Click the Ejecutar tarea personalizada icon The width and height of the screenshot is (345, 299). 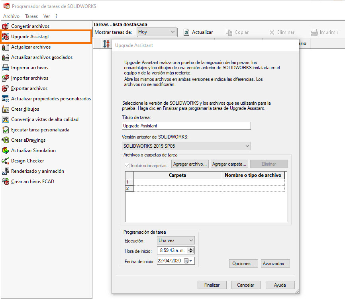(x=6, y=130)
